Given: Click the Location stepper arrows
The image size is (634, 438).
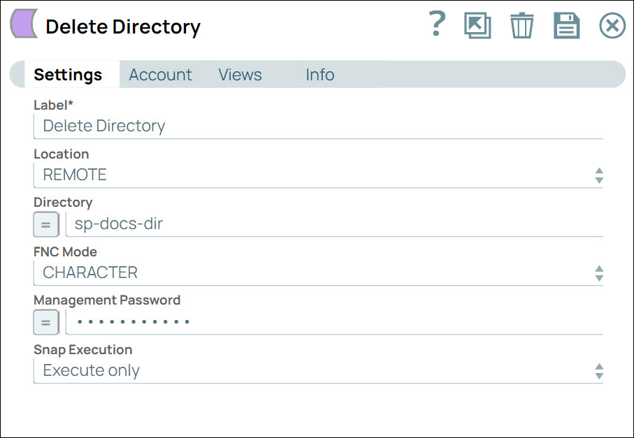Looking at the screenshot, I should click(599, 175).
